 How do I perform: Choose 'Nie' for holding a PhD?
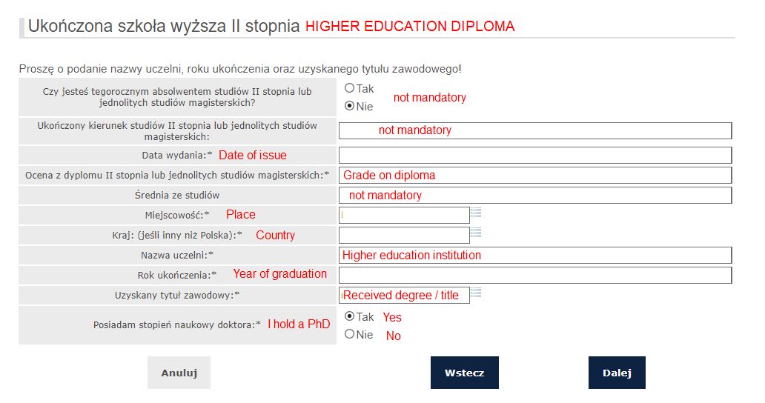(x=350, y=335)
